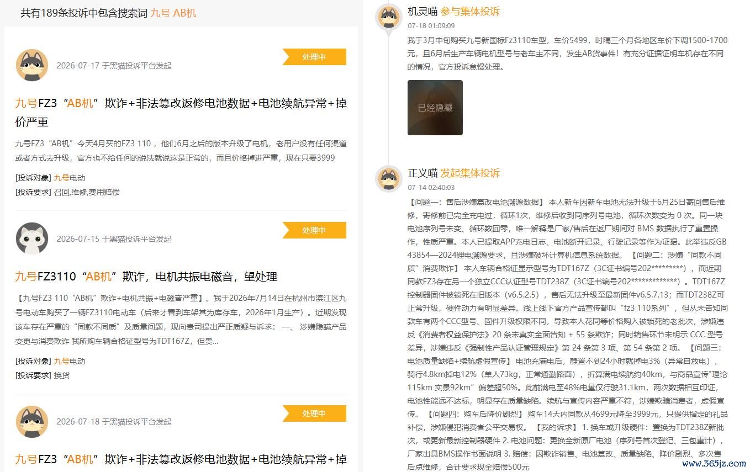Click 正义喵's complaint text starting 【问题一：售后涉嫌篡改
Viewport: 750px width, 472px height.
[x=568, y=335]
